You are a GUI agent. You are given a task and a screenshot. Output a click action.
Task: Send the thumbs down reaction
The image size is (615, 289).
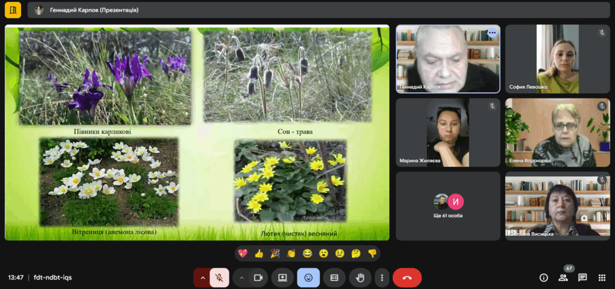pyautogui.click(x=372, y=254)
